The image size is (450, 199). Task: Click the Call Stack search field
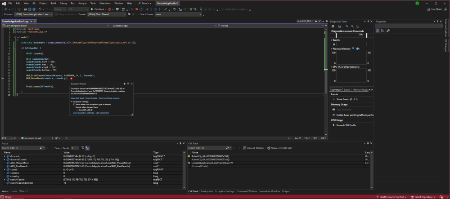click(207, 148)
